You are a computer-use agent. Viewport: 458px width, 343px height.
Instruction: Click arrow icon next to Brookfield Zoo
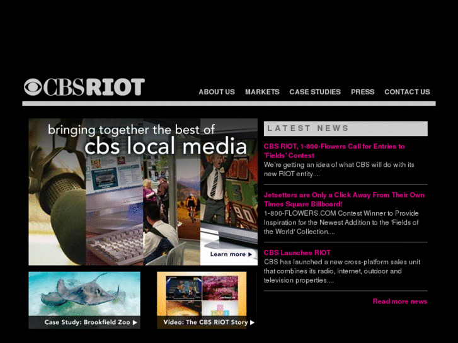click(x=135, y=323)
